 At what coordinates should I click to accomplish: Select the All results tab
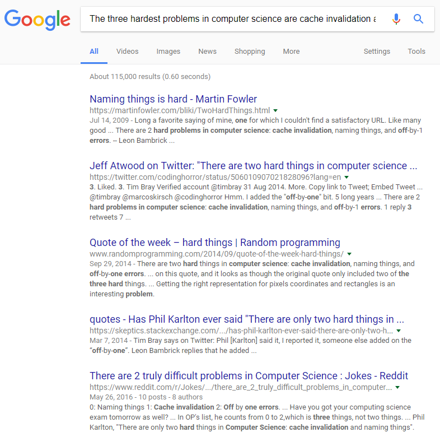point(93,52)
